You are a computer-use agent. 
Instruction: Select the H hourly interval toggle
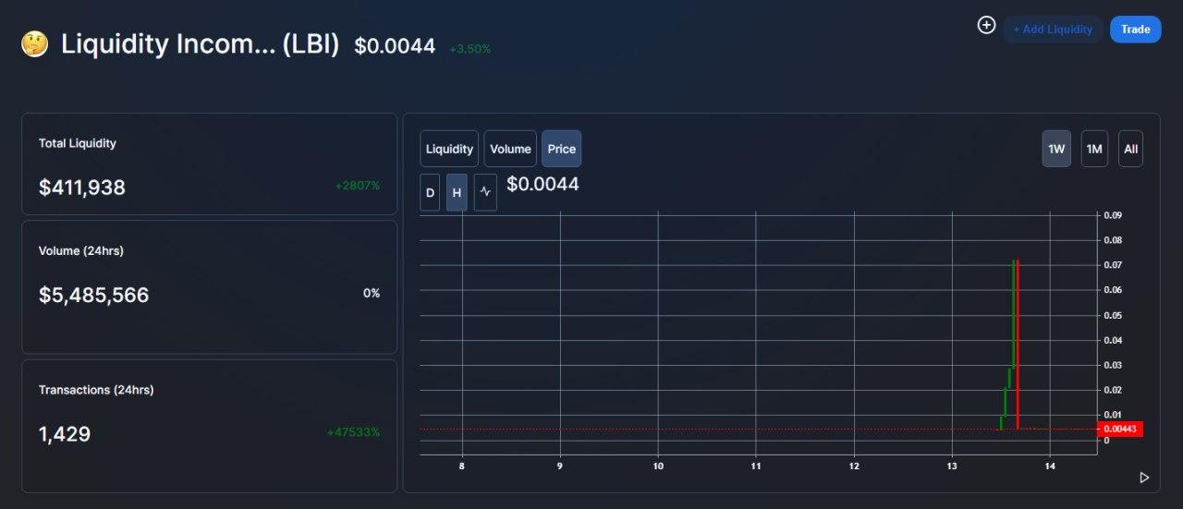pyautogui.click(x=457, y=193)
